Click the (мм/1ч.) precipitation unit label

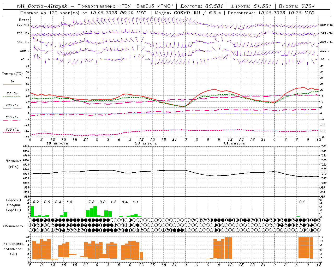click(x=13, y=210)
